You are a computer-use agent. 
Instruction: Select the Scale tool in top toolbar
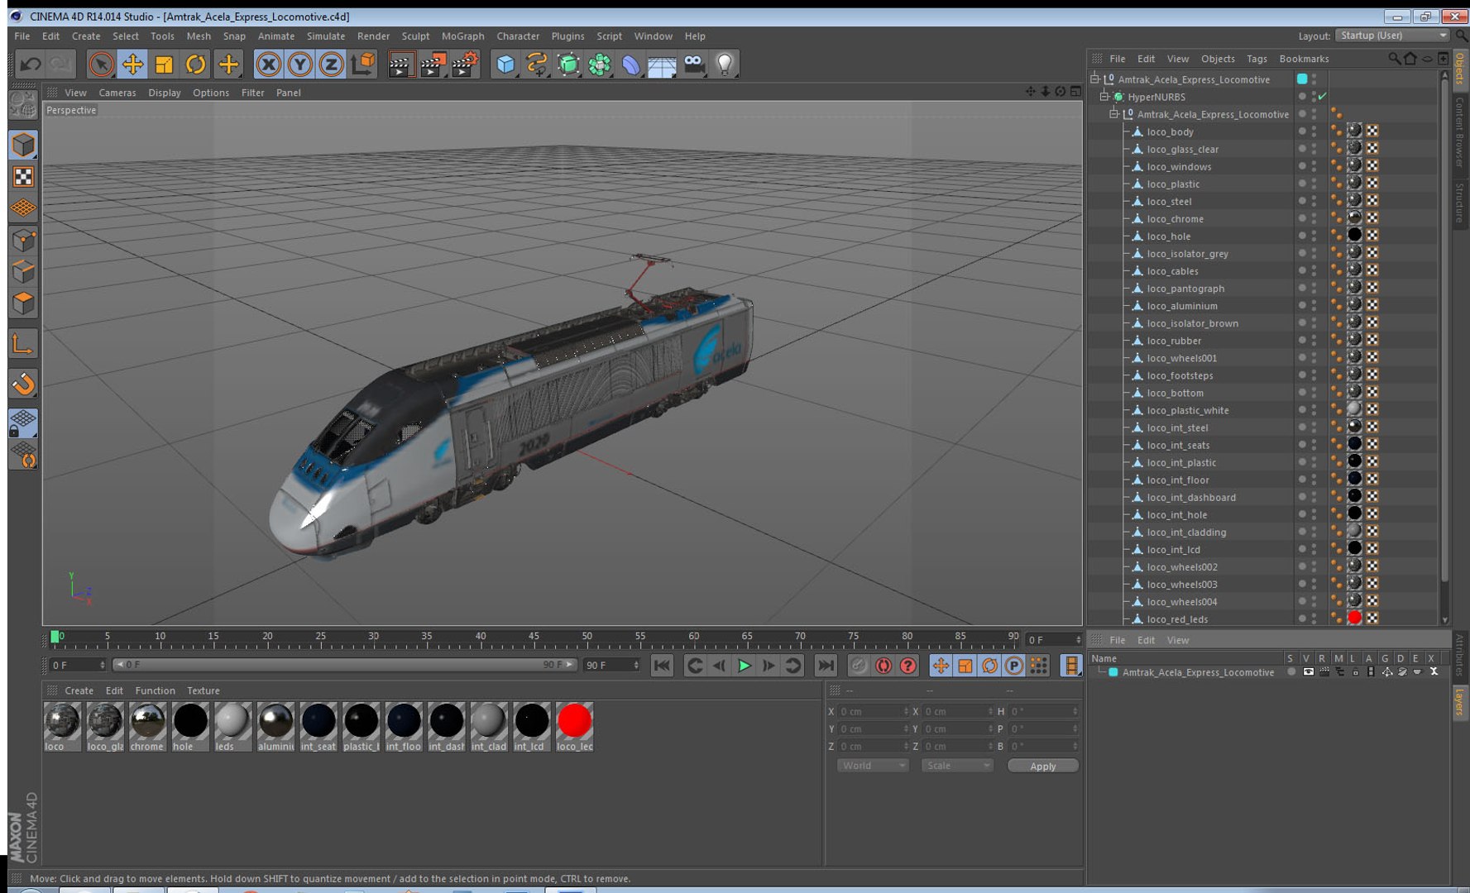(x=164, y=64)
